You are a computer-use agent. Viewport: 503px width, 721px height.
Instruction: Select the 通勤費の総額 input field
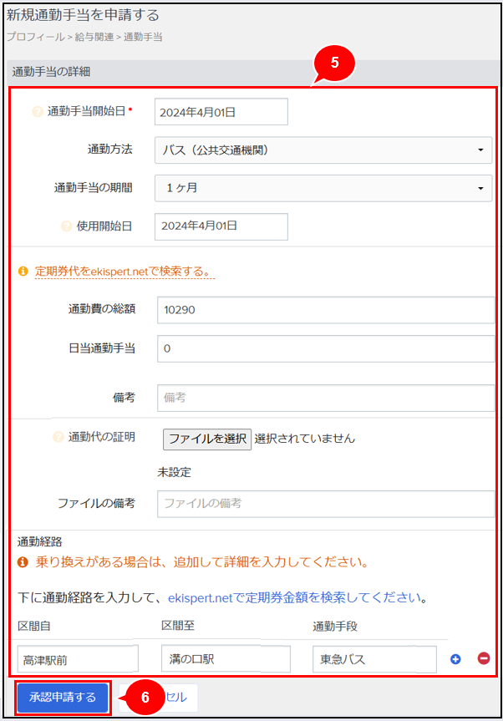[325, 309]
